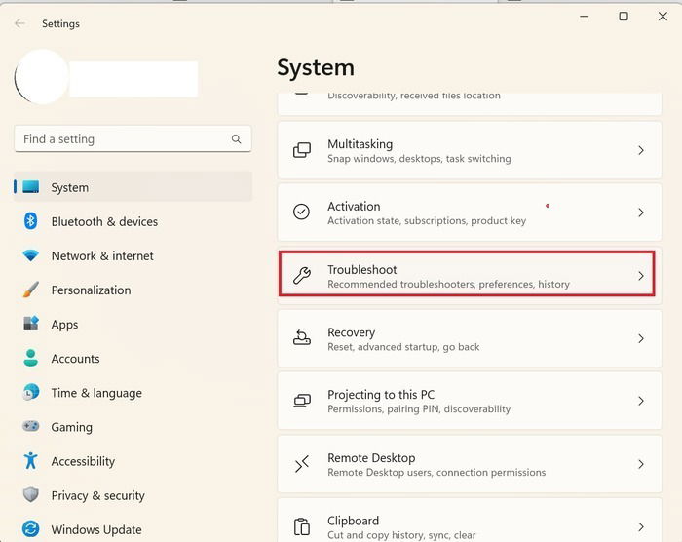Click 'Remote Desktop users, connection permissions' text

click(x=436, y=473)
